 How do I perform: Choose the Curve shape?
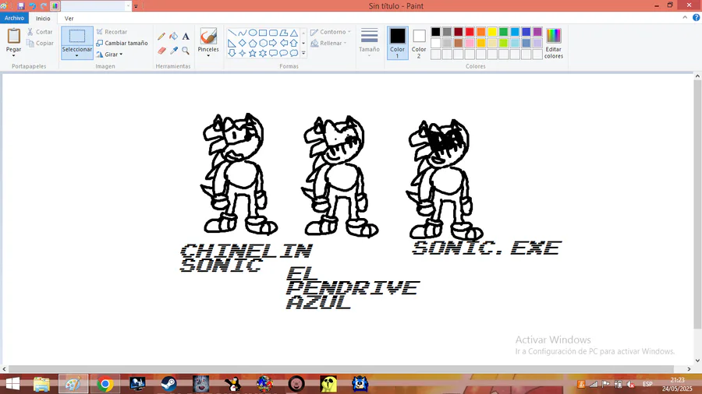coord(243,33)
